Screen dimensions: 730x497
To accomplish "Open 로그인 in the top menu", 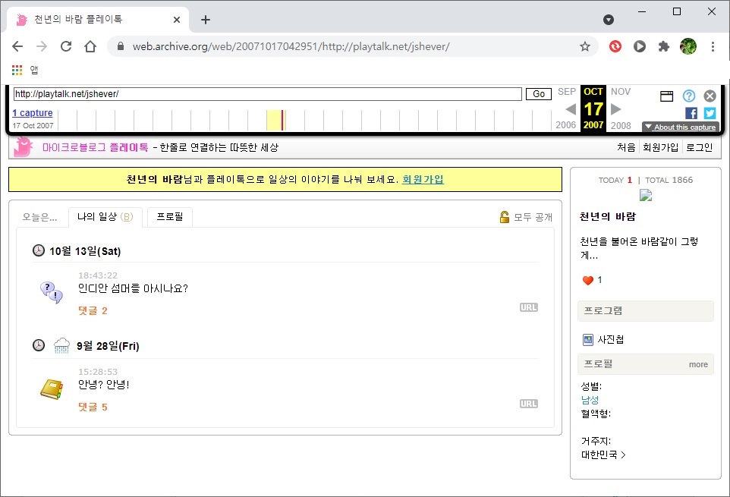I will (699, 147).
